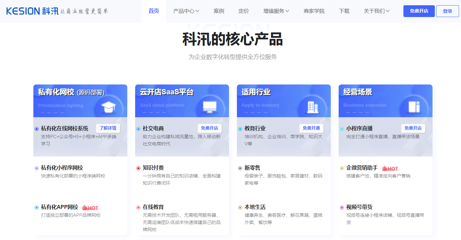Screen dimensions: 461x240
Task: Click the HOT flame badge beside 企微营销助手
Action: click(x=390, y=168)
